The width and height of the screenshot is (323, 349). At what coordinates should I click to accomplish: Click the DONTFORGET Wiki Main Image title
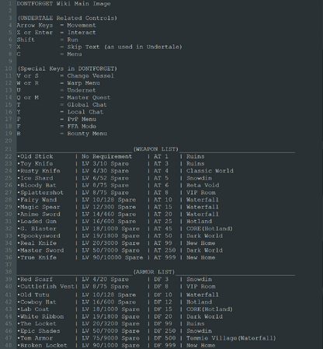tap(64, 4)
